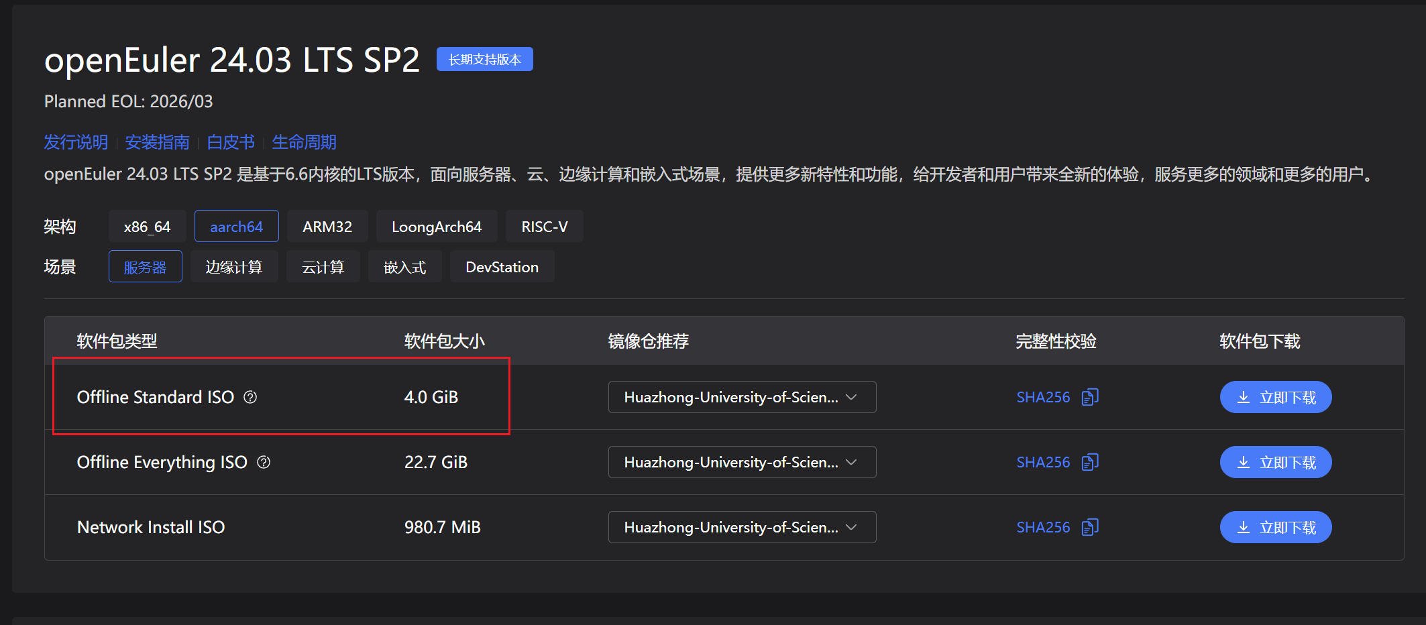
Task: Copy SHA256 for Offline Standard ISO
Action: pyautogui.click(x=1090, y=397)
